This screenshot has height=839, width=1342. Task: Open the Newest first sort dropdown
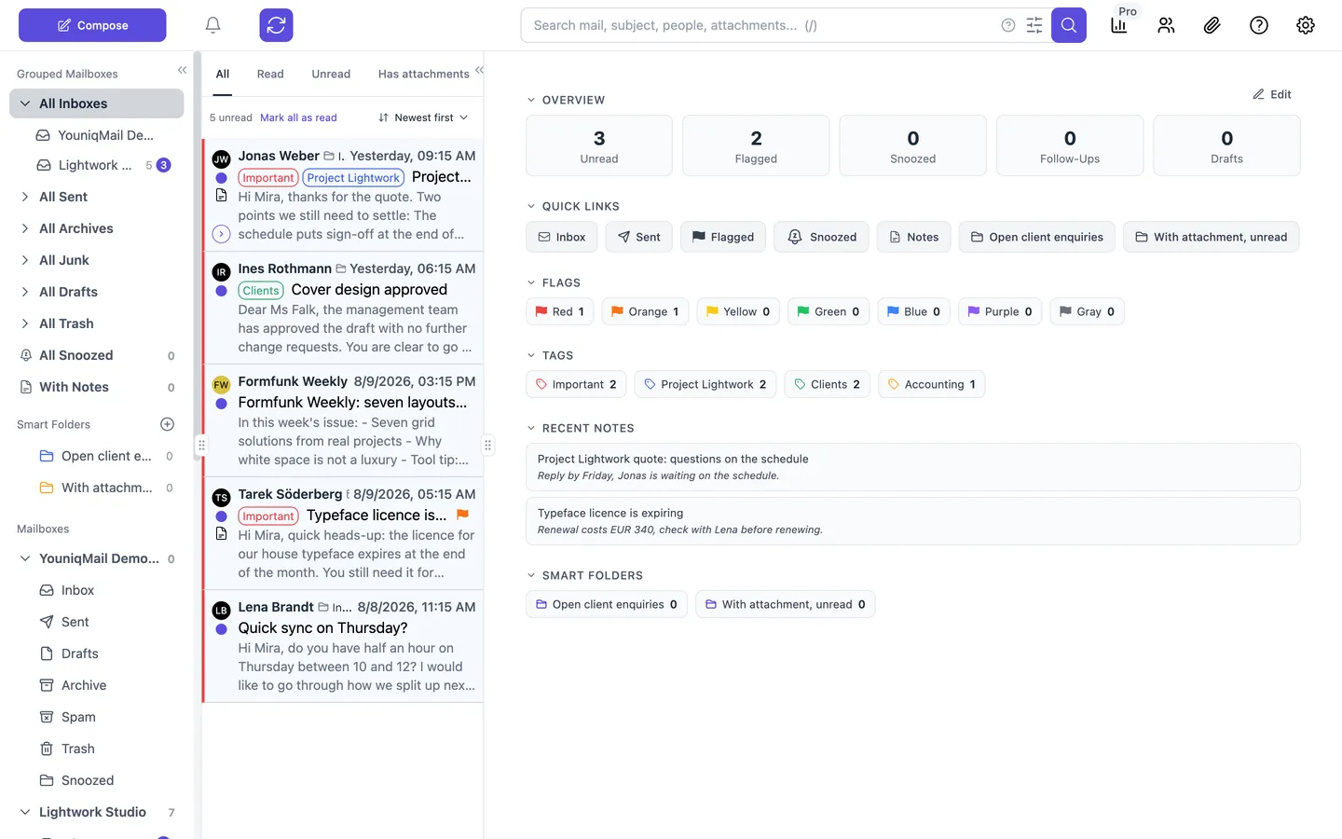(x=423, y=117)
